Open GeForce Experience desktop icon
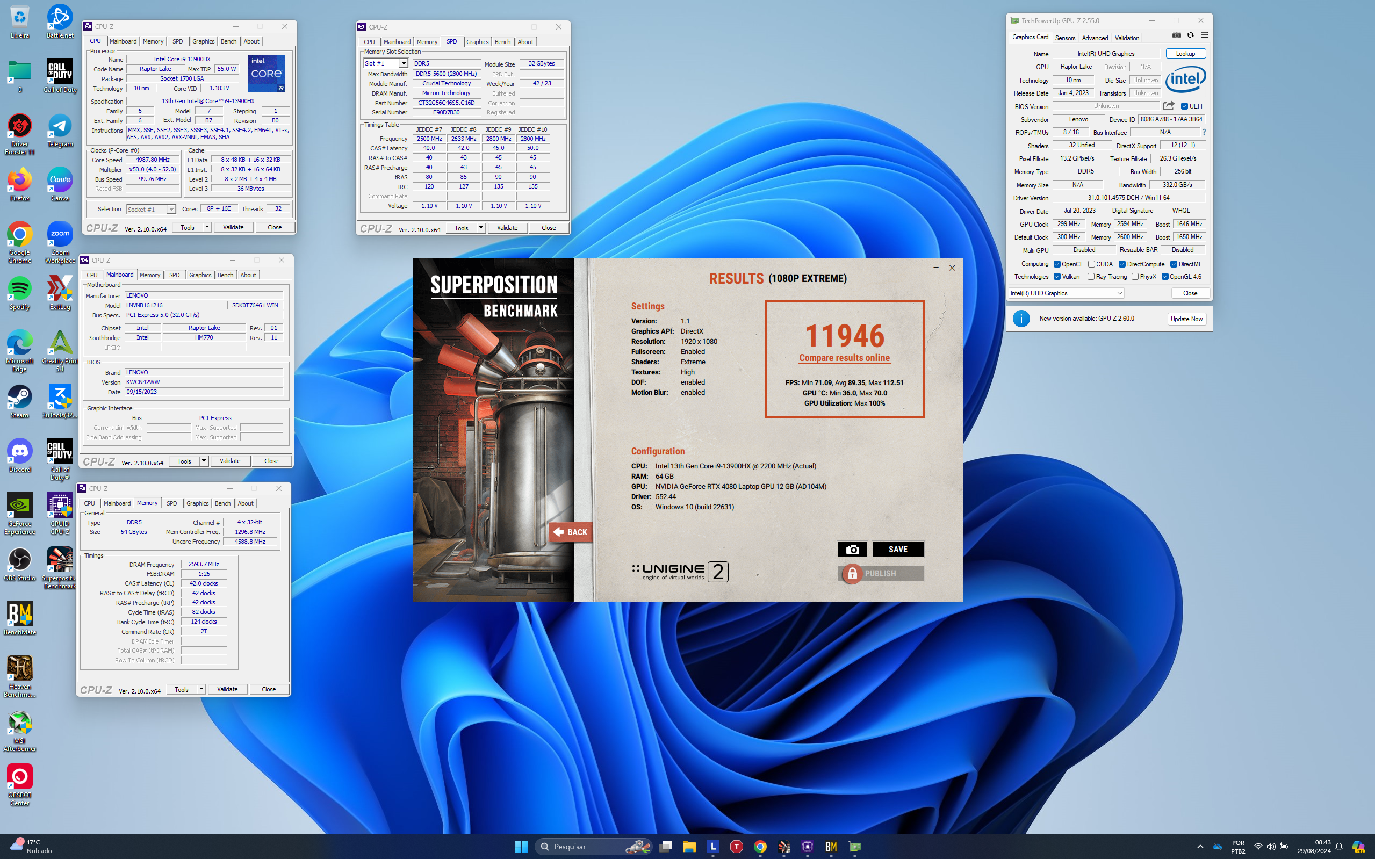Screen dimensions: 1375x859 [x=20, y=514]
